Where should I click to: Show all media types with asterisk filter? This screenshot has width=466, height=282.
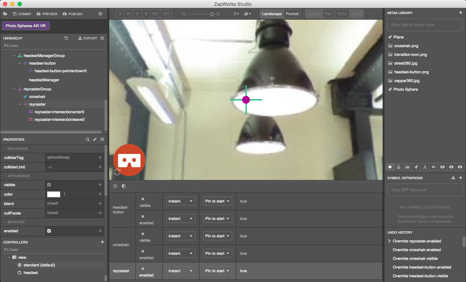(x=390, y=167)
